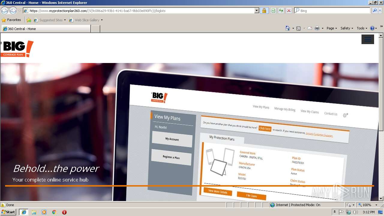Viewport: 384px width, 216px height.
Task: Click the Add to Favorites Bar icon
Action: pyautogui.click(x=29, y=20)
